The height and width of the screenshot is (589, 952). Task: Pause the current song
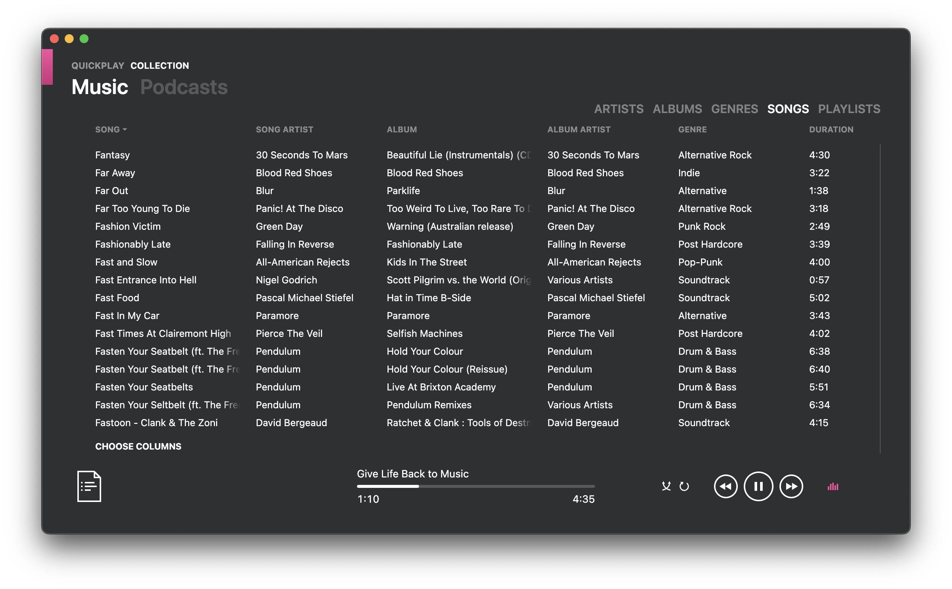pos(758,486)
